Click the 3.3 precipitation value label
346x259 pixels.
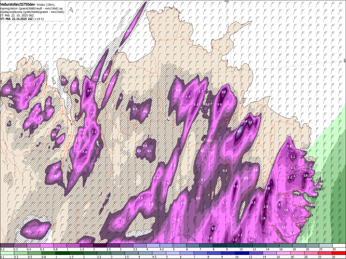click(213, 229)
